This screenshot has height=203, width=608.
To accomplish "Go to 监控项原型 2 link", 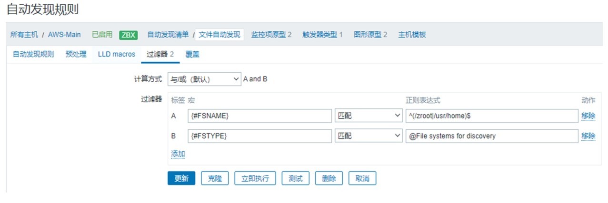I will point(271,35).
